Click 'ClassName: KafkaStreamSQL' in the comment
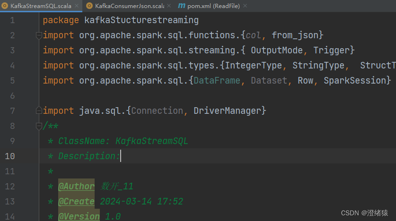Screen dimensions: 396x221 tap(123, 141)
